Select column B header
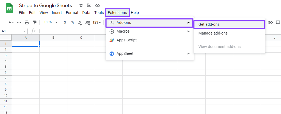 click(x=53, y=38)
